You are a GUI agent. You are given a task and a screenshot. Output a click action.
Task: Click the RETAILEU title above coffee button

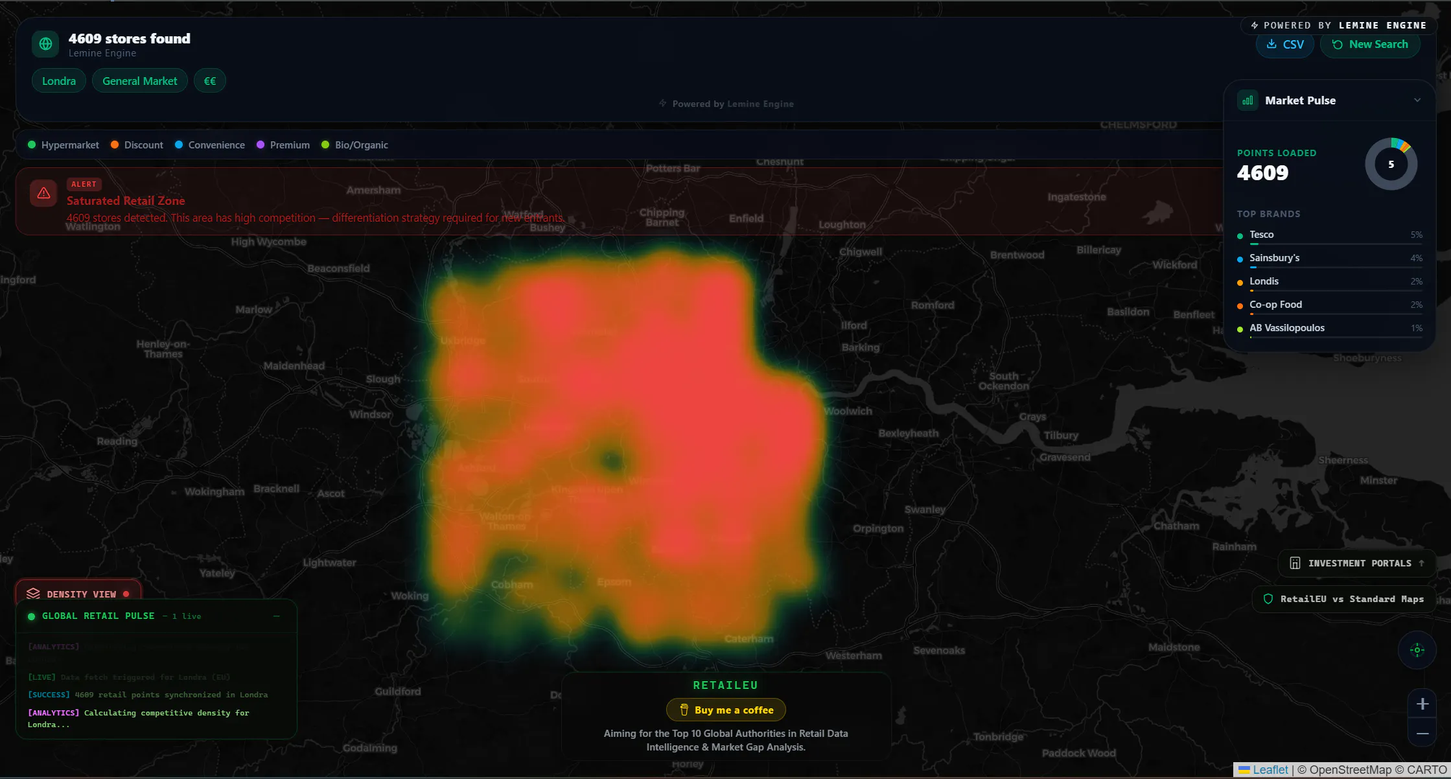(x=726, y=685)
